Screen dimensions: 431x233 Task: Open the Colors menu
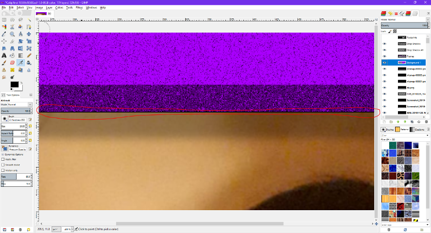point(59,8)
